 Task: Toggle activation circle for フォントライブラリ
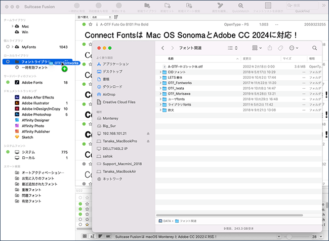click(x=8, y=61)
